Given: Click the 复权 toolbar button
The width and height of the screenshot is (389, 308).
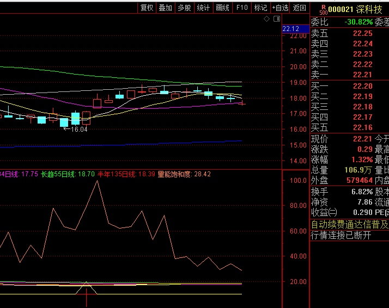Looking at the screenshot, I should coord(147,8).
